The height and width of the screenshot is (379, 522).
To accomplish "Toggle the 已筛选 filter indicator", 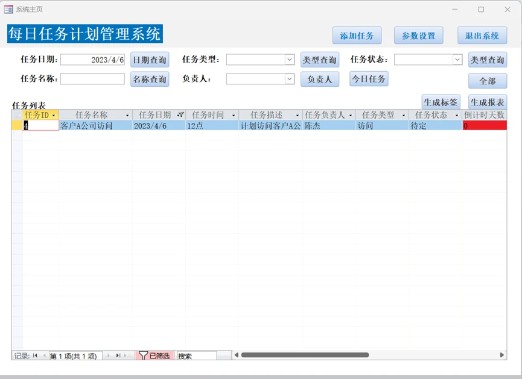I will pos(154,356).
